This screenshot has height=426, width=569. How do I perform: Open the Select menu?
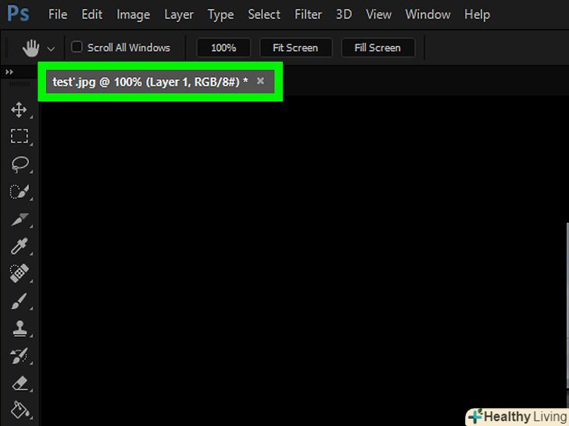264,15
